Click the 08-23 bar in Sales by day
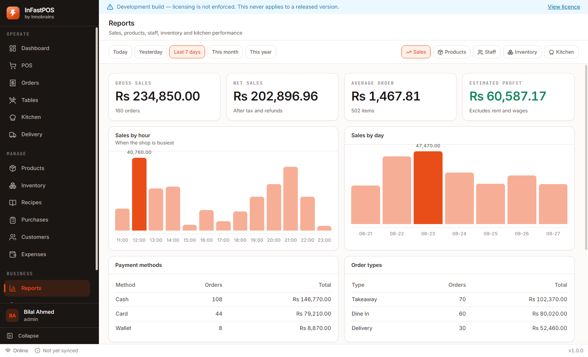Screen dimensions: 588x357 coord(428,188)
